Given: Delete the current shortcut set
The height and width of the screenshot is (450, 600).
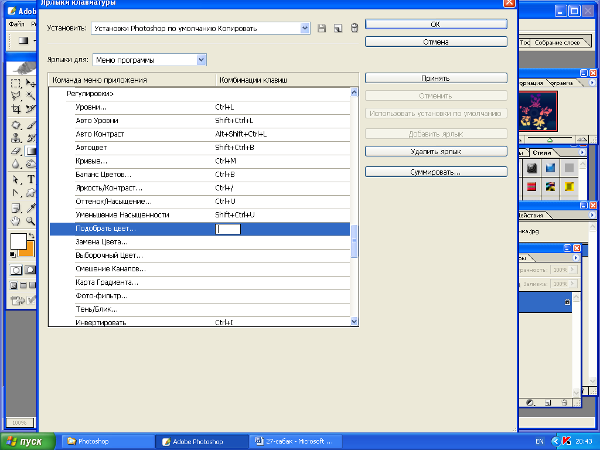Looking at the screenshot, I should click(x=354, y=28).
